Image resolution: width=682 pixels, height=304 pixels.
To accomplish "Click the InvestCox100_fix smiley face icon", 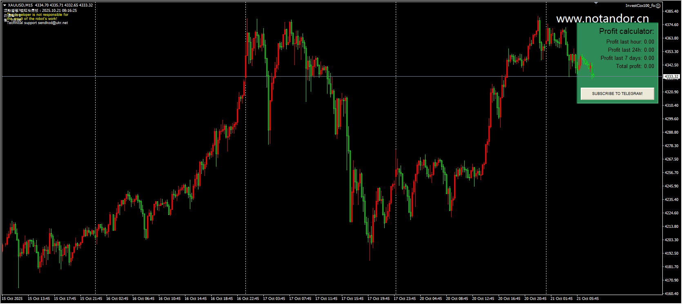I will (x=658, y=6).
